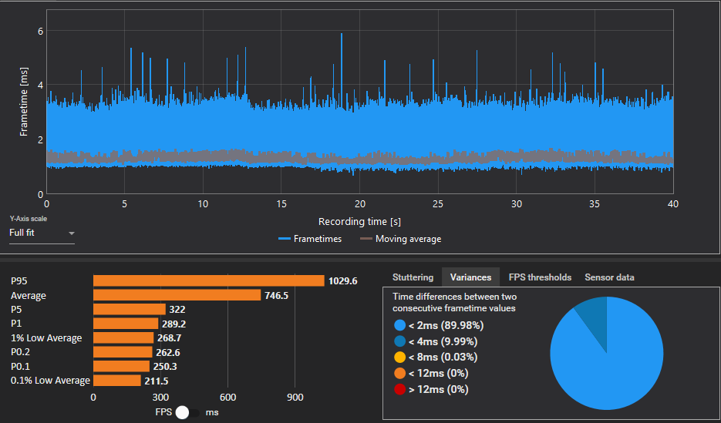Screen dimensions: 721x423
Task: Click the dark-blue pie slice
Action: click(x=595, y=319)
